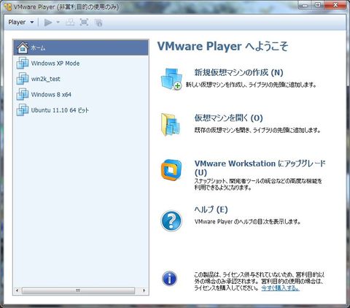Click the VM icon beside Ubuntu 11.10
The height and width of the screenshot is (308, 350).
pyautogui.click(x=23, y=110)
